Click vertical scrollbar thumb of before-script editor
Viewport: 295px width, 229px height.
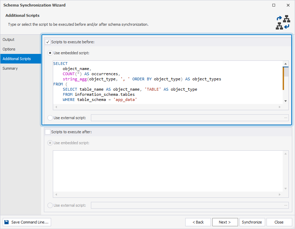[286, 72]
